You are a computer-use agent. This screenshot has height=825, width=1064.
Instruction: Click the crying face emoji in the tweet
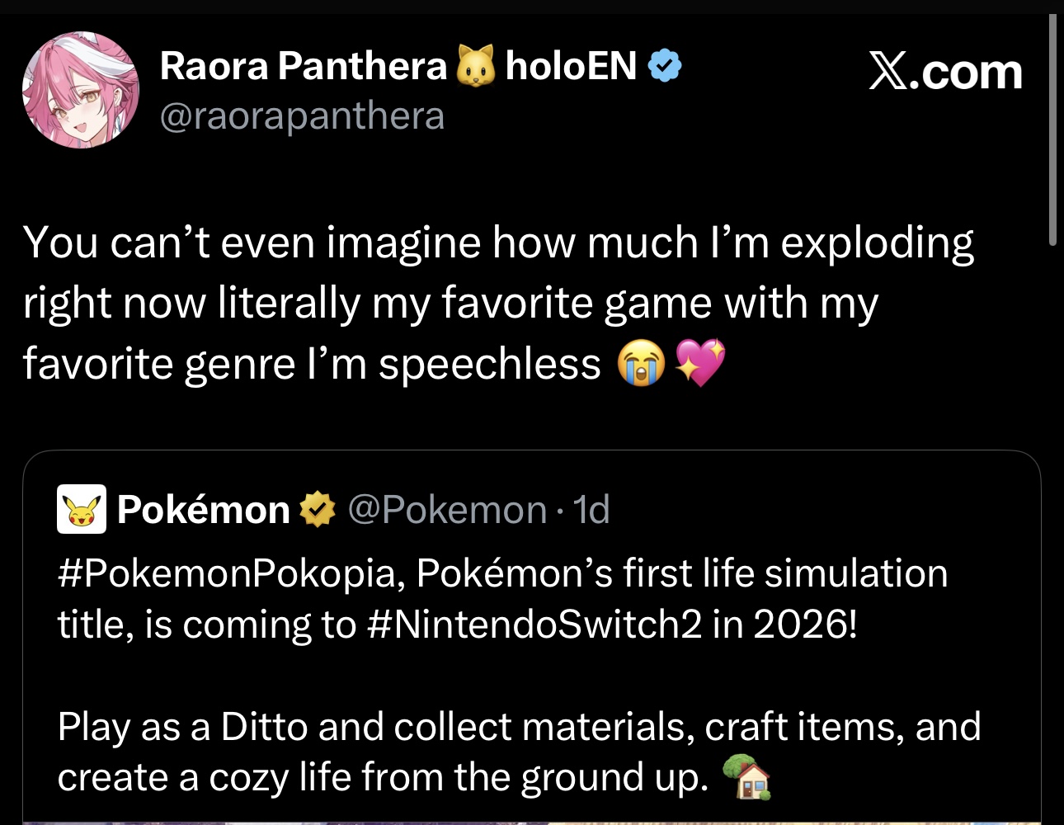pos(641,363)
